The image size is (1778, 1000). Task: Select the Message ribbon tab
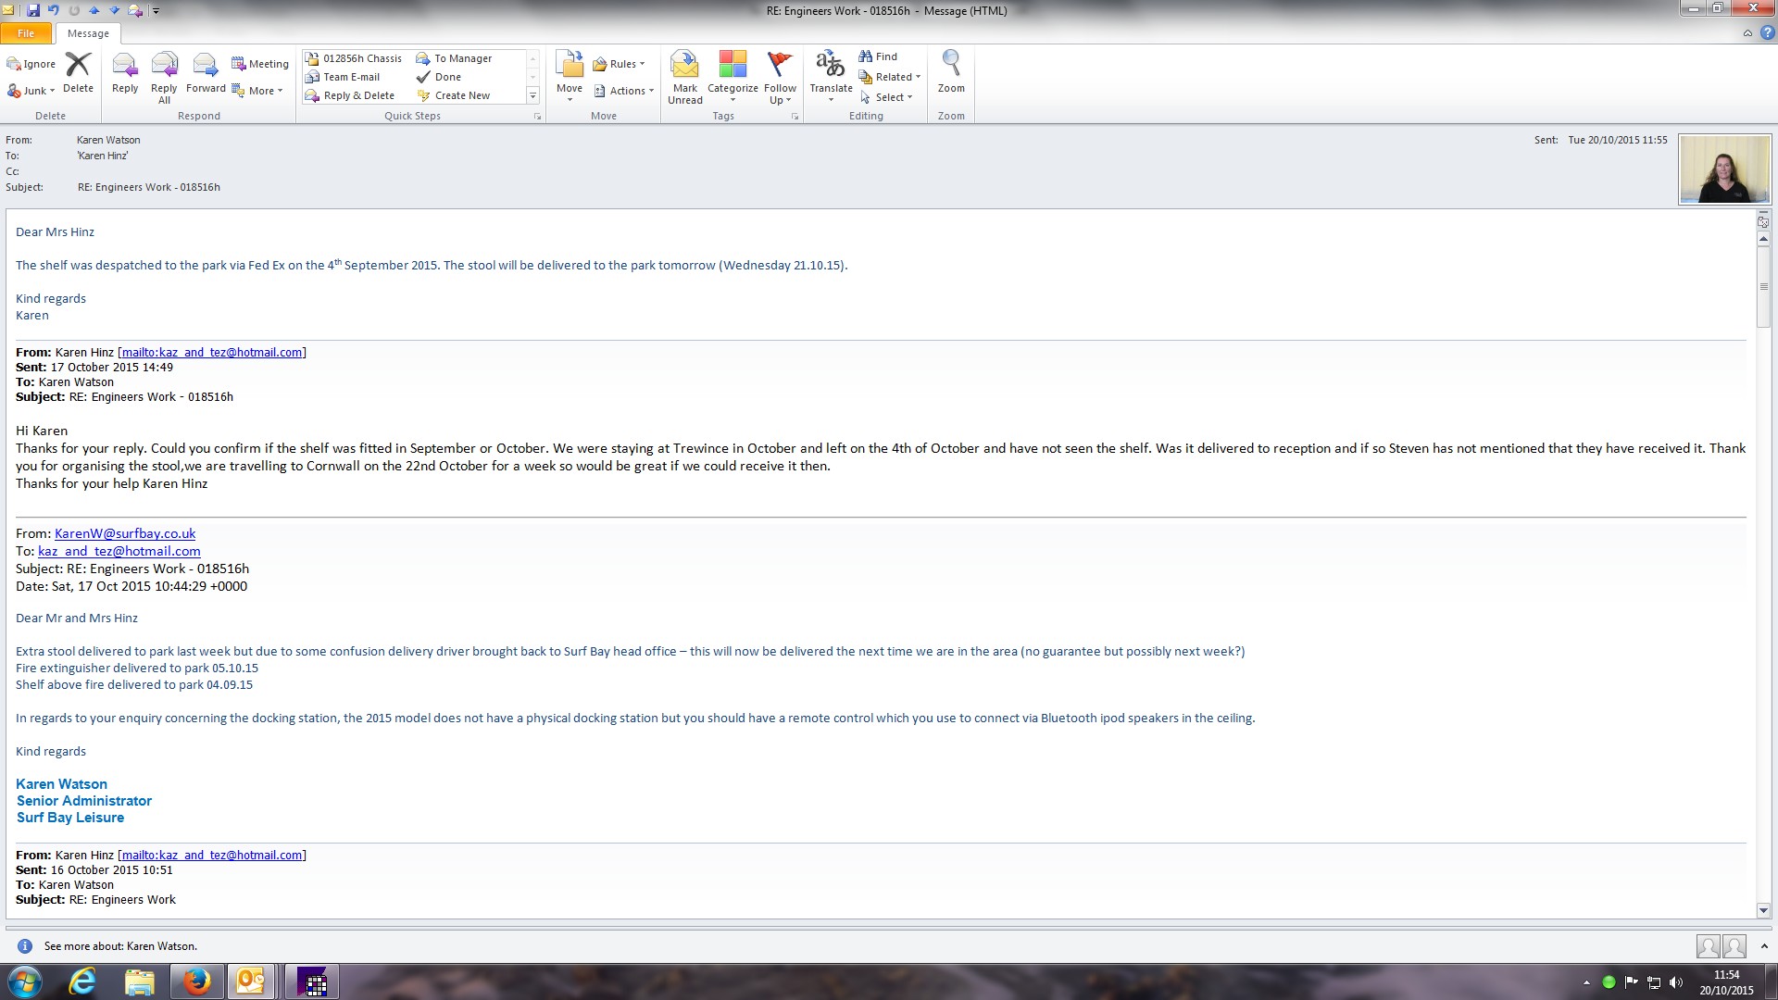(88, 33)
